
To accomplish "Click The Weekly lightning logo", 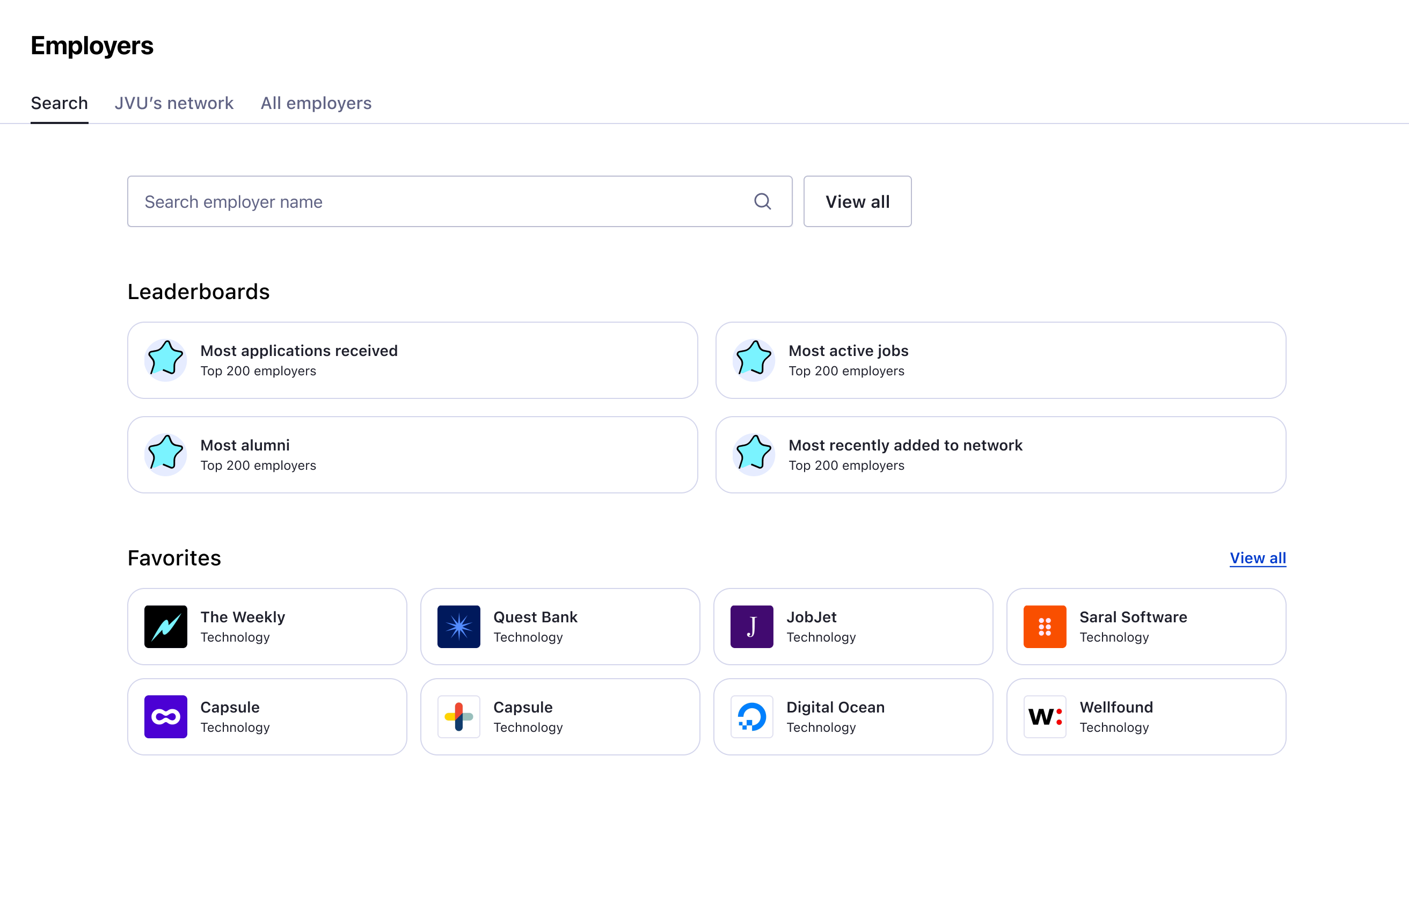I will click(166, 627).
